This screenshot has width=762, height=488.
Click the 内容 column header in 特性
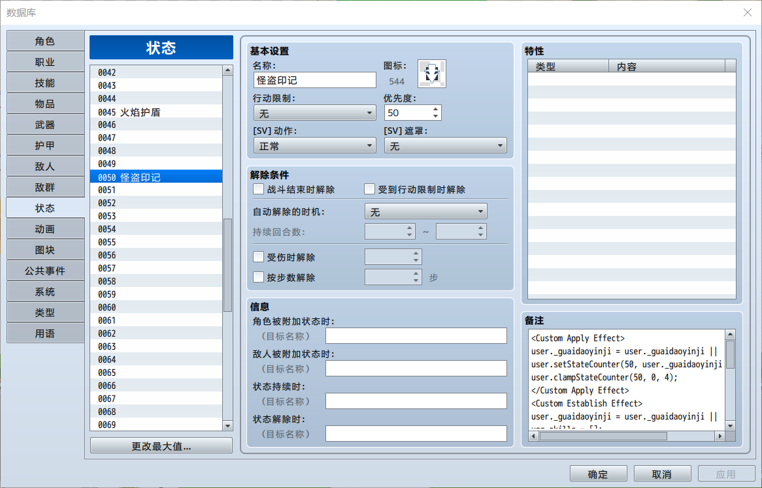[x=667, y=67]
